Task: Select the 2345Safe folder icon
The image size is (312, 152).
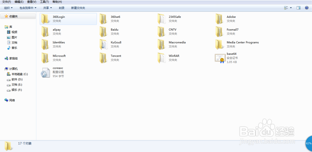Action: [161, 19]
